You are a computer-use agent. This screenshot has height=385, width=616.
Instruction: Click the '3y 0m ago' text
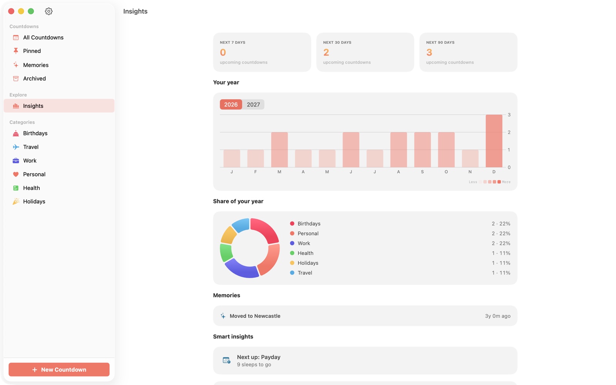[498, 316]
